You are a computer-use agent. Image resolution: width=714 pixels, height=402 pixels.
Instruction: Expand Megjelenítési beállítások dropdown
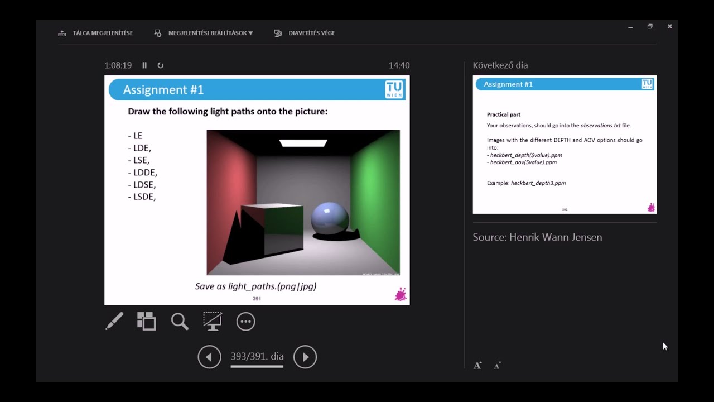click(204, 33)
